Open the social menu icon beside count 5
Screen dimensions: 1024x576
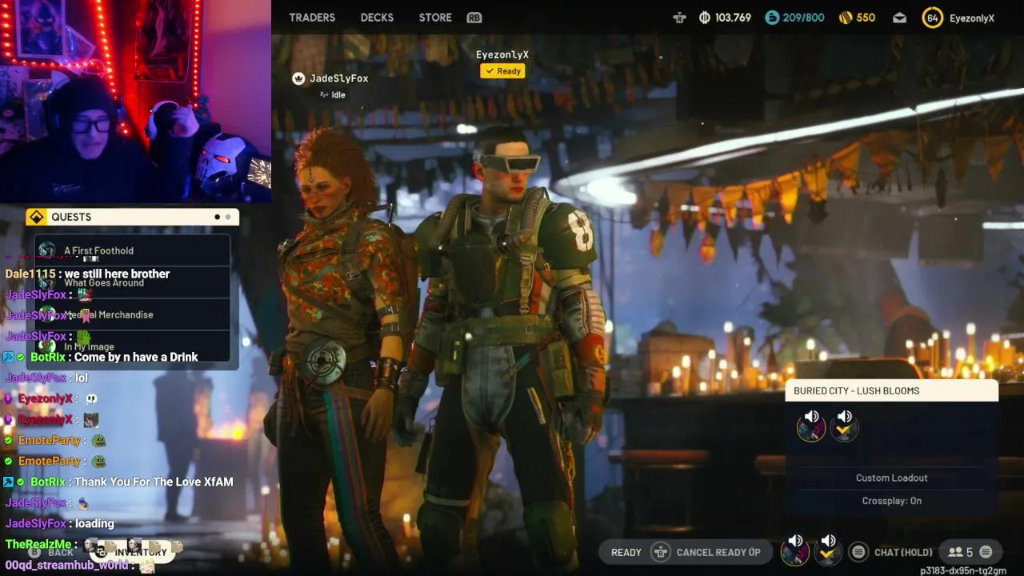point(986,552)
